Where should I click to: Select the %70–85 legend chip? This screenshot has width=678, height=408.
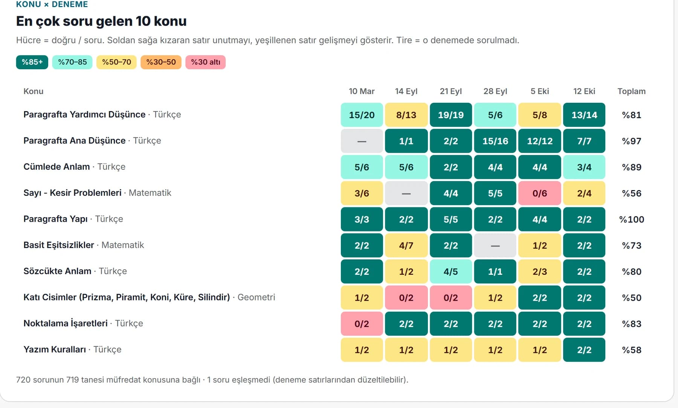pyautogui.click(x=72, y=62)
